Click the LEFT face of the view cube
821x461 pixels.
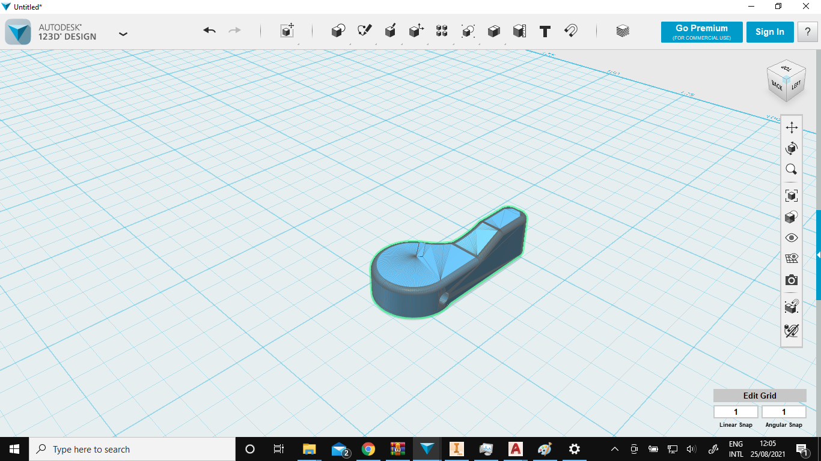point(796,85)
